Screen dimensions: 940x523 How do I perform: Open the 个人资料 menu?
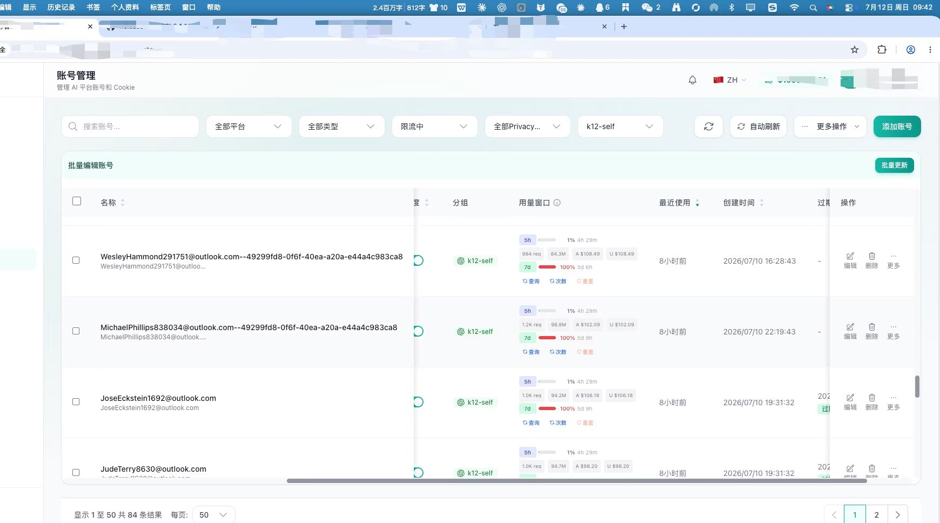[125, 8]
